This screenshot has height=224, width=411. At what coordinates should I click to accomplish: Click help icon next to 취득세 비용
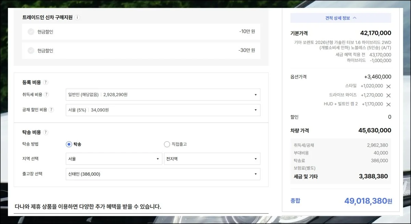[x=47, y=95]
